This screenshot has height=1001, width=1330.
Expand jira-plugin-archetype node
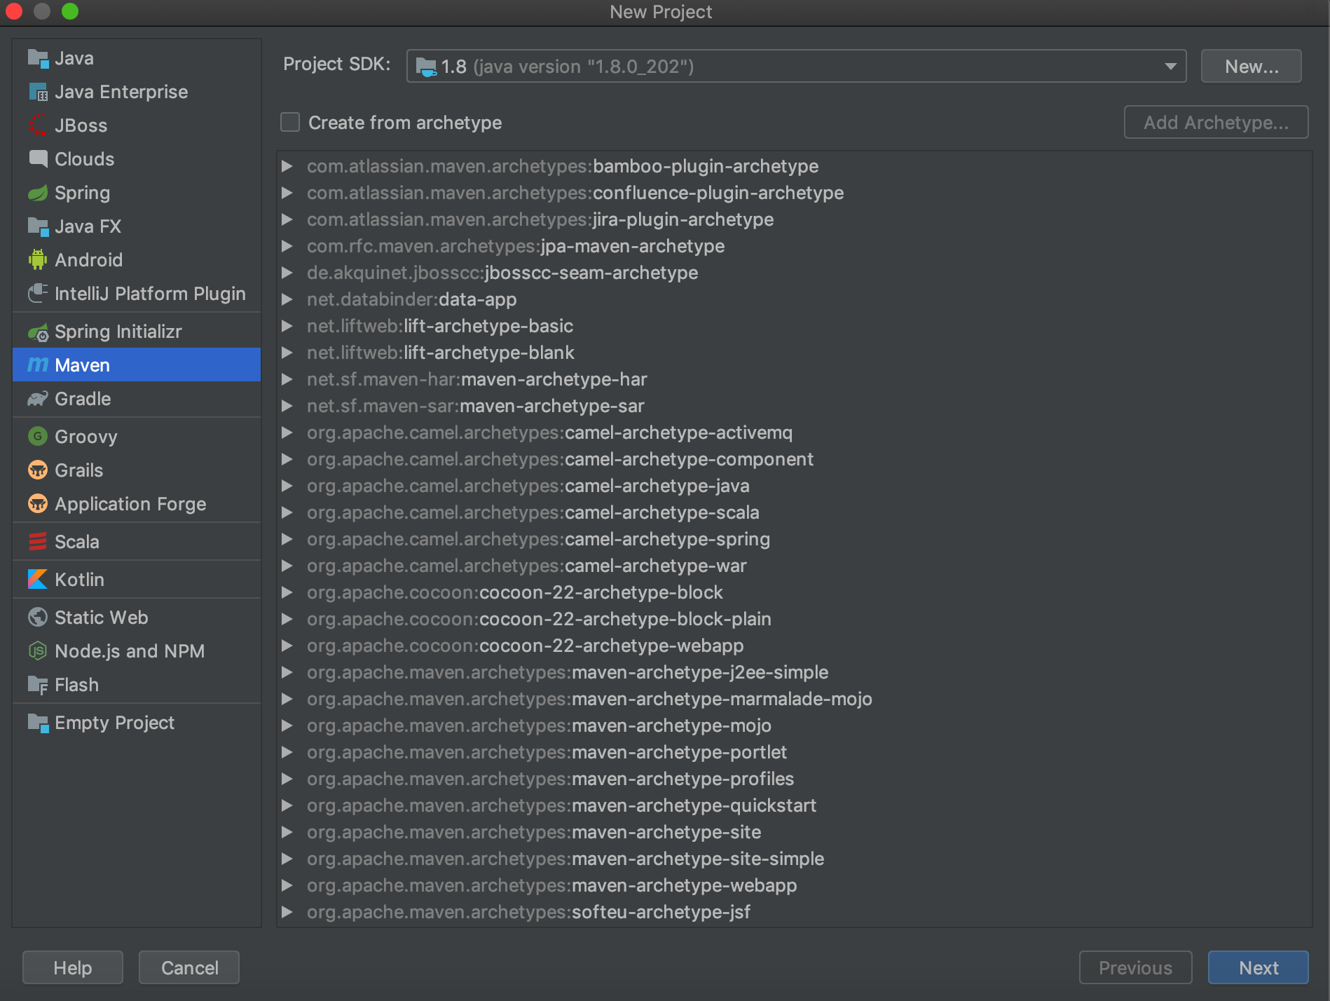pos(287,219)
